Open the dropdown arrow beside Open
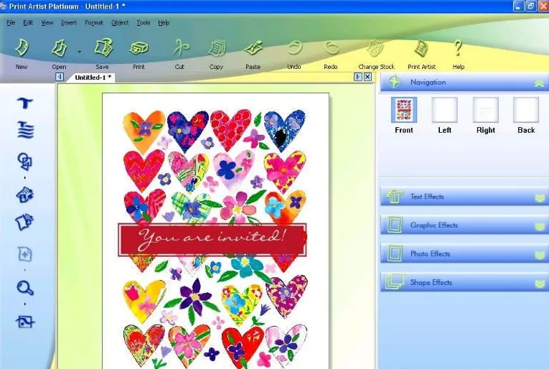The height and width of the screenshot is (369, 549). tap(80, 52)
